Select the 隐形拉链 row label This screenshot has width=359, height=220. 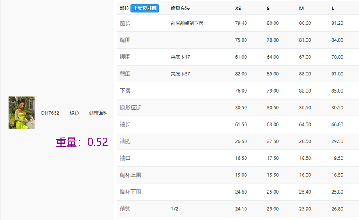coord(130,108)
